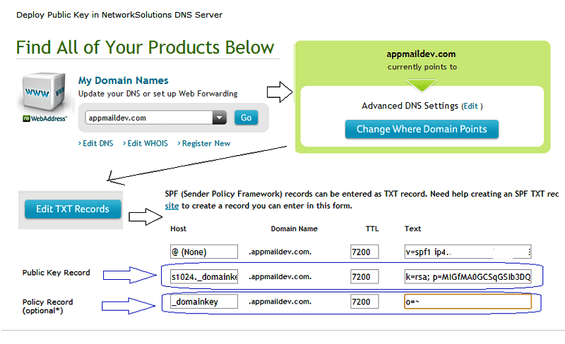Click the My Domain Names heading
The width and height of the screenshot is (565, 344).
click(123, 80)
